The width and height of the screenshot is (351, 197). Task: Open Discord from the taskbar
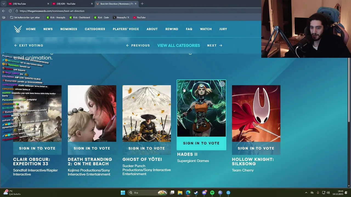tap(204, 193)
